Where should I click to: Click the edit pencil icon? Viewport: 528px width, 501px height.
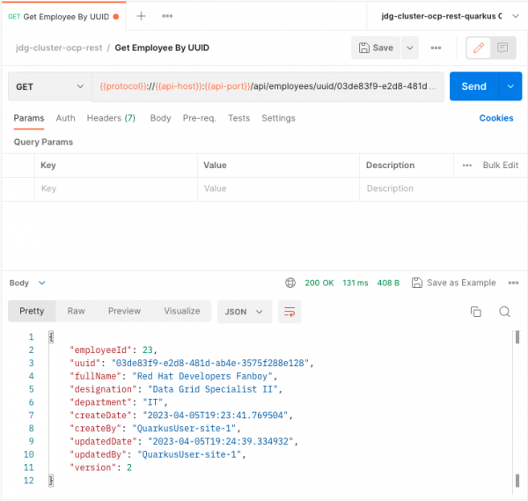pos(478,48)
